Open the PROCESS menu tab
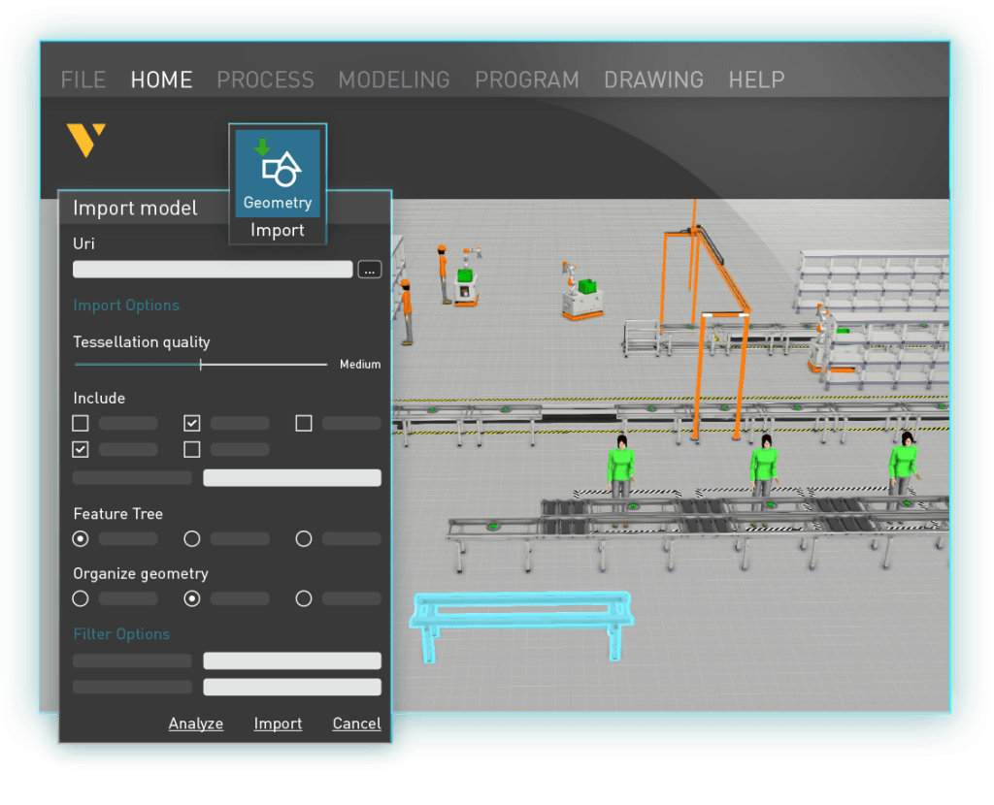The height and width of the screenshot is (805, 994). (265, 80)
